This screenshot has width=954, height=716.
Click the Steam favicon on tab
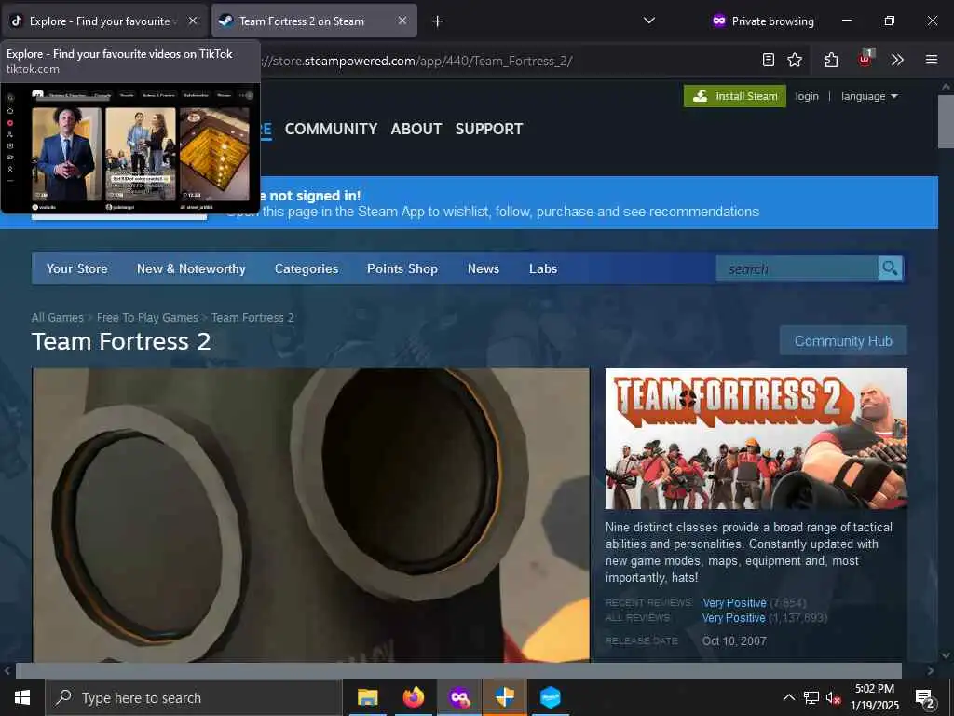point(225,21)
